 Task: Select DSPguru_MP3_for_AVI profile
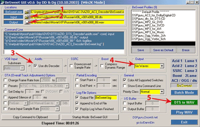147,29
